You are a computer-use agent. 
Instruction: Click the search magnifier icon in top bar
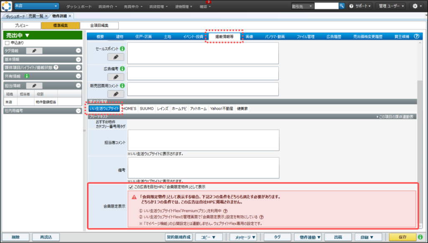341,6
